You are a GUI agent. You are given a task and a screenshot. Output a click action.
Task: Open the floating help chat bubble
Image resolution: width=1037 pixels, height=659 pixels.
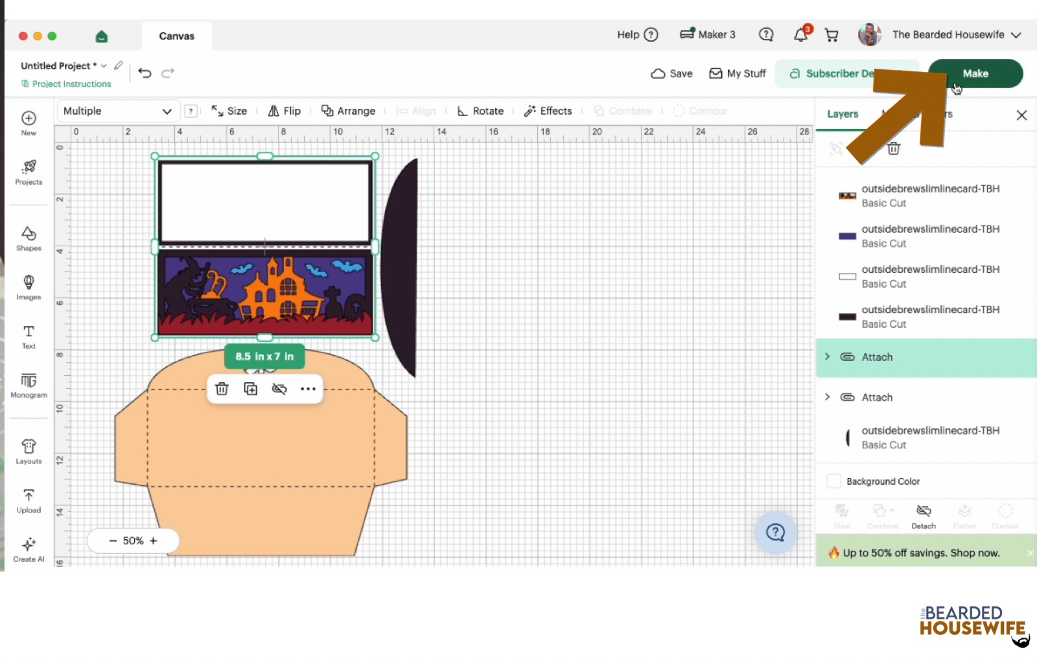pyautogui.click(x=776, y=533)
